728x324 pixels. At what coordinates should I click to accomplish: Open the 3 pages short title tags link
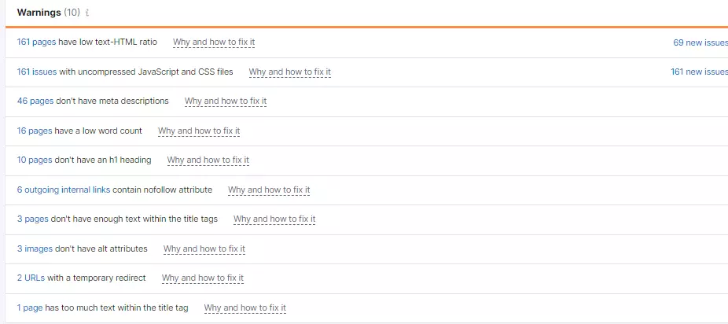click(33, 219)
